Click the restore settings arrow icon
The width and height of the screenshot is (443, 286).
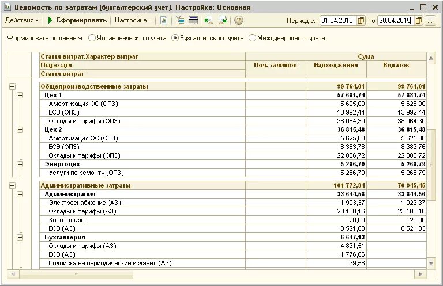coord(209,20)
